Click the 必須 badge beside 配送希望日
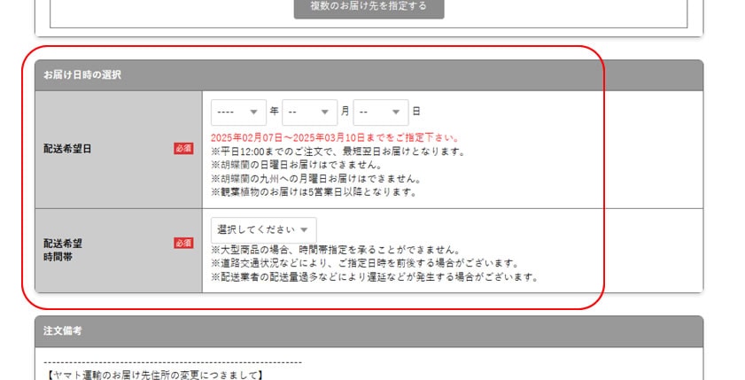745x380 pixels. pos(183,149)
